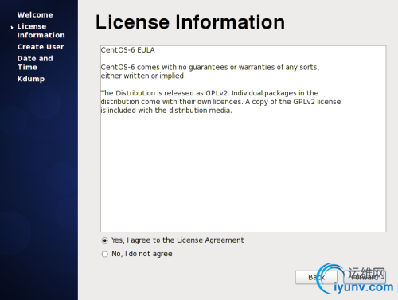Go to Create User step in sidebar

(41, 47)
